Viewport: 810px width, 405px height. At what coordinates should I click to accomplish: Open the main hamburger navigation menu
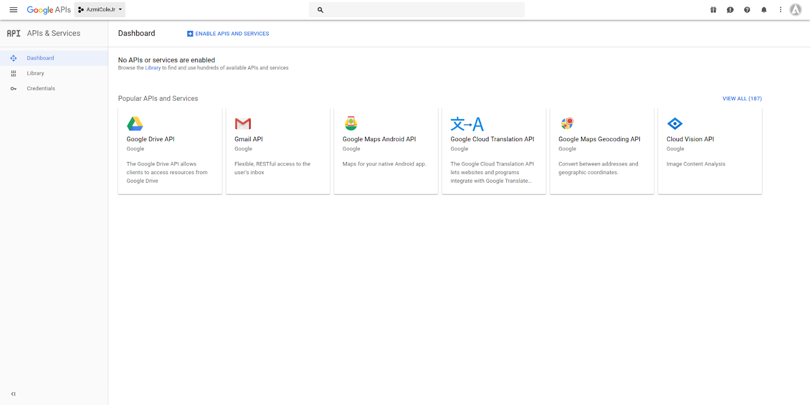point(14,10)
